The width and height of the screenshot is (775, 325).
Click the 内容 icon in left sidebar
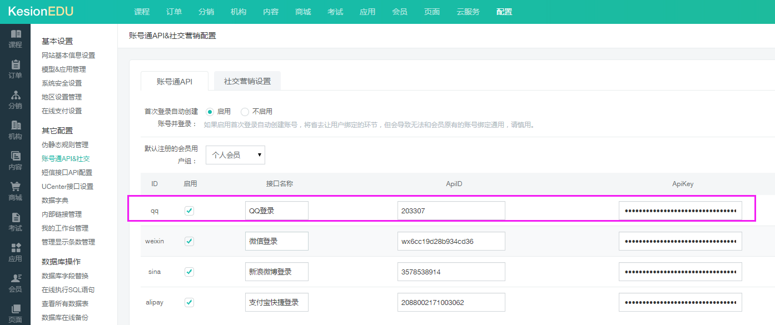[x=16, y=157]
